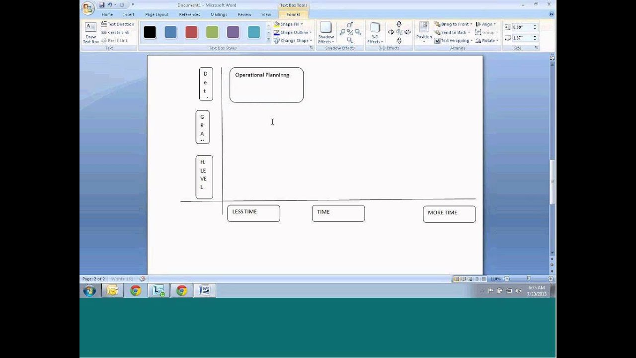Viewport: 636px width, 358px height.
Task: Open Text Box Styles dialog launcher
Action: tap(312, 48)
